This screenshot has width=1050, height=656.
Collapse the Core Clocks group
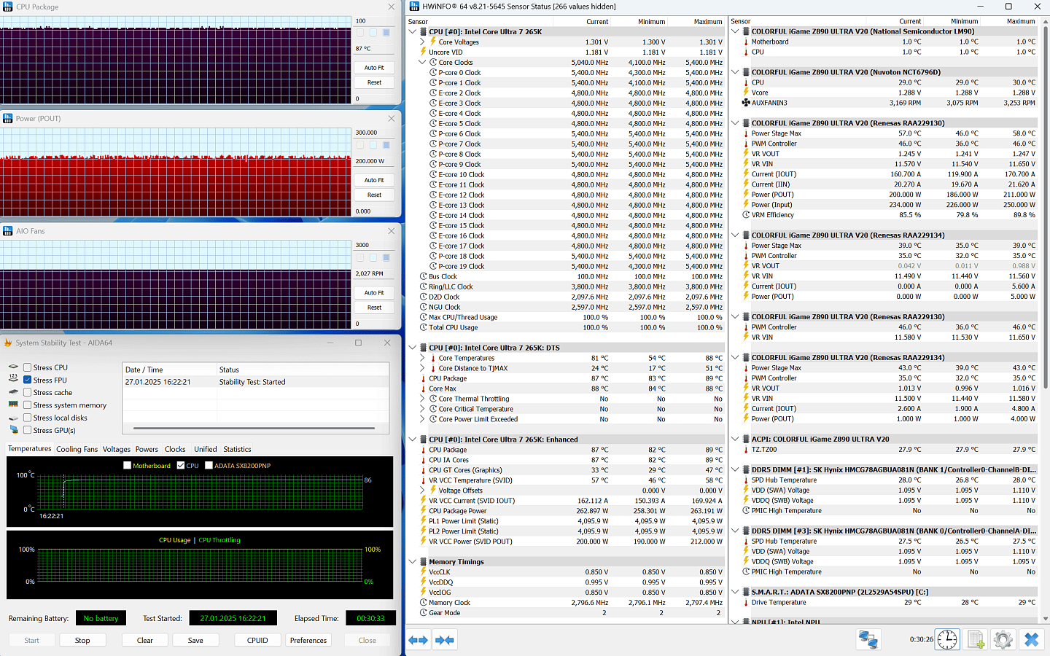(422, 62)
